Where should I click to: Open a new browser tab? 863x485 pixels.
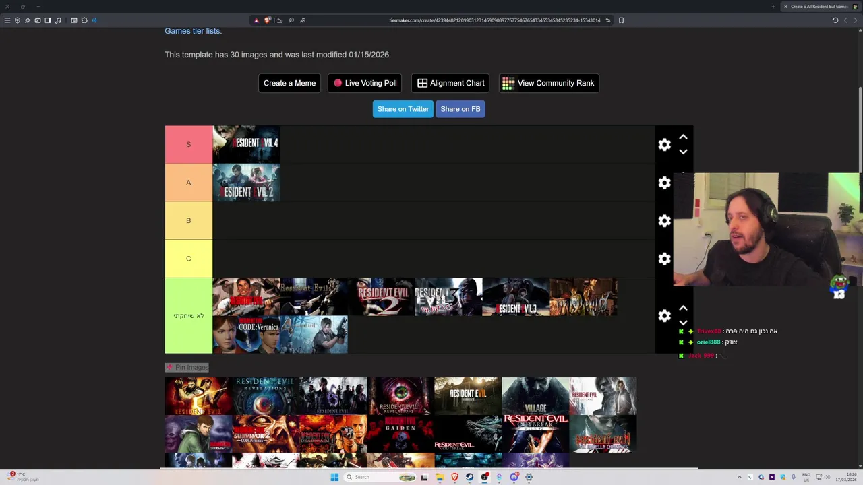(x=773, y=7)
